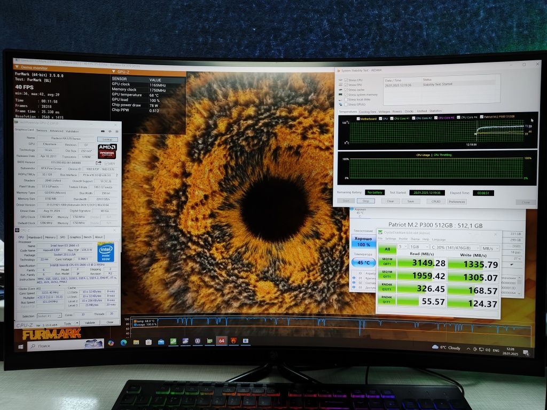Screen dimensions: 547x410
Task: Open the GPU-Z hamburger menu icon
Action: pyautogui.click(x=117, y=131)
